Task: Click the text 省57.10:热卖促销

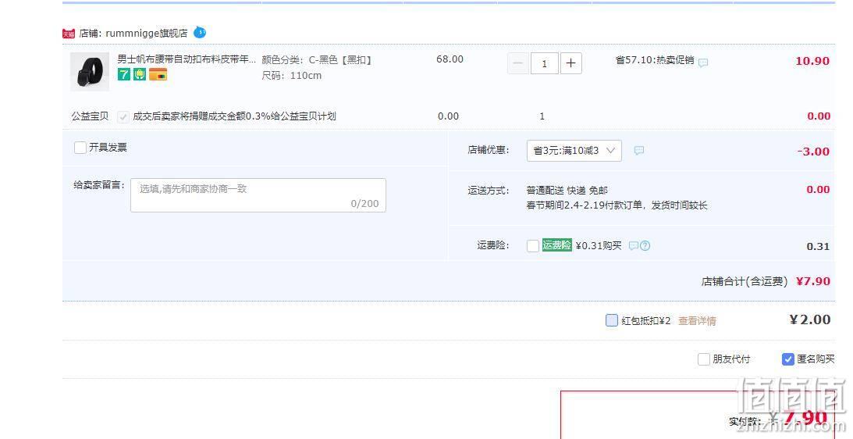Action: pos(655,60)
